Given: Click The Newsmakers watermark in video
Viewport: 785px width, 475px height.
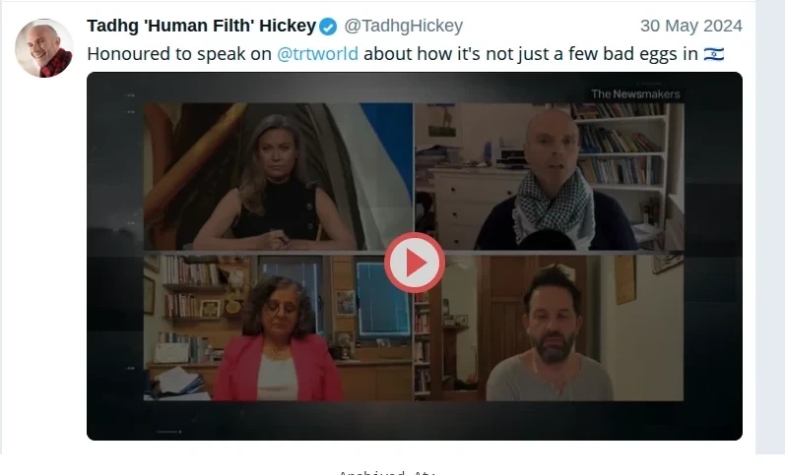Looking at the screenshot, I should coord(635,94).
